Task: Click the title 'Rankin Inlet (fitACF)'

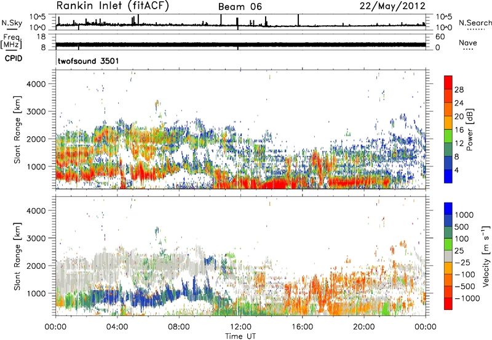Action: pyautogui.click(x=113, y=6)
